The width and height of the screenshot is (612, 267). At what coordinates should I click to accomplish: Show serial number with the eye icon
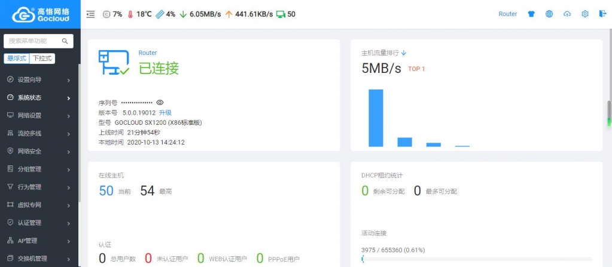click(160, 103)
